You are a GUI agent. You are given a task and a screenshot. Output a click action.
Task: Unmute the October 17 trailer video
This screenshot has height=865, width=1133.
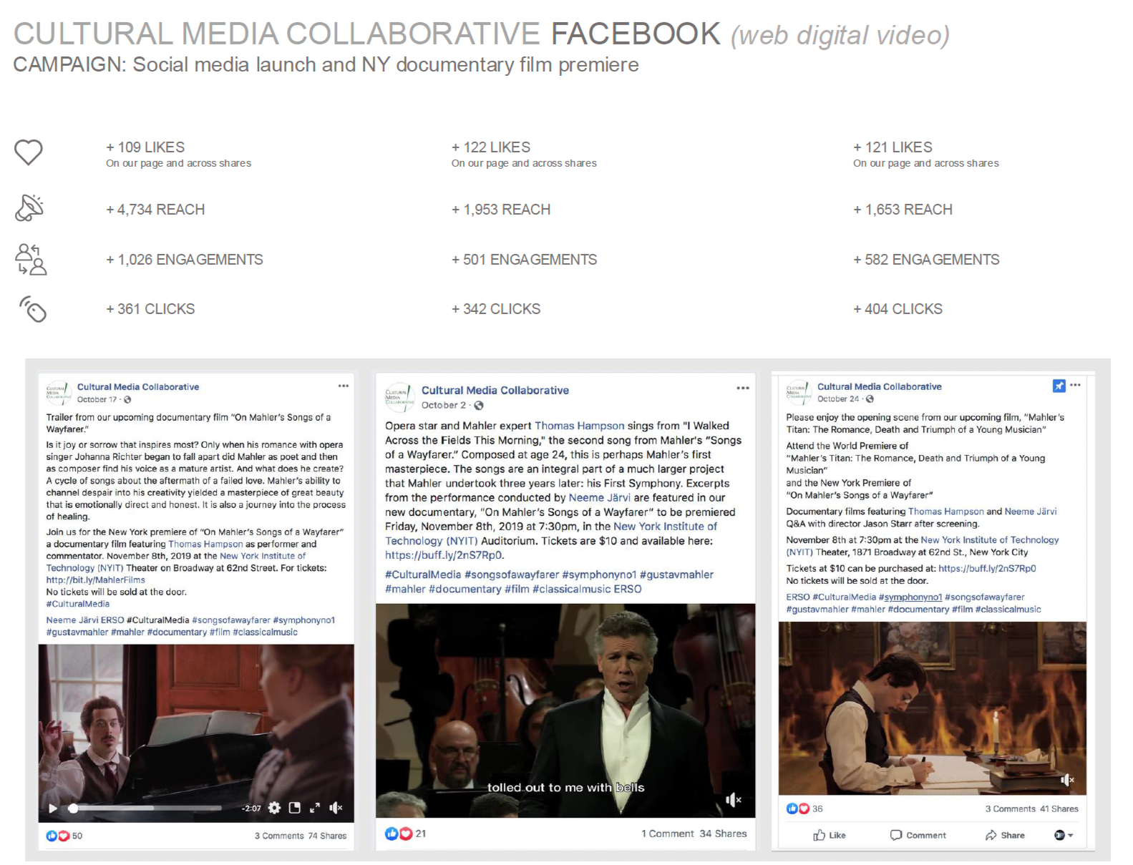(336, 808)
